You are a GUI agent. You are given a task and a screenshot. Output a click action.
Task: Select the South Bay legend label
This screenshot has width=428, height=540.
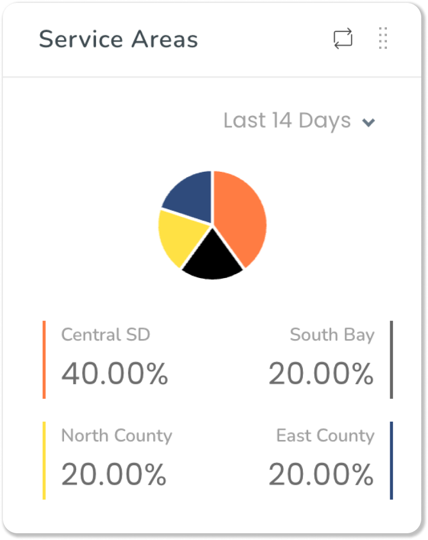click(332, 335)
